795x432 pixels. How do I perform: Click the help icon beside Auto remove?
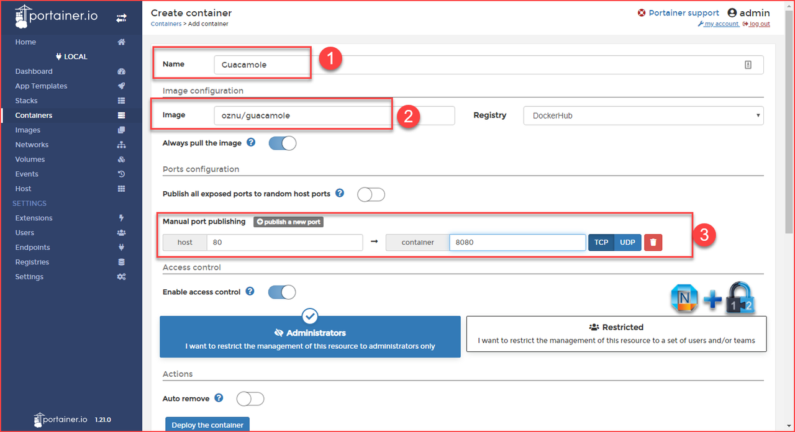(219, 398)
